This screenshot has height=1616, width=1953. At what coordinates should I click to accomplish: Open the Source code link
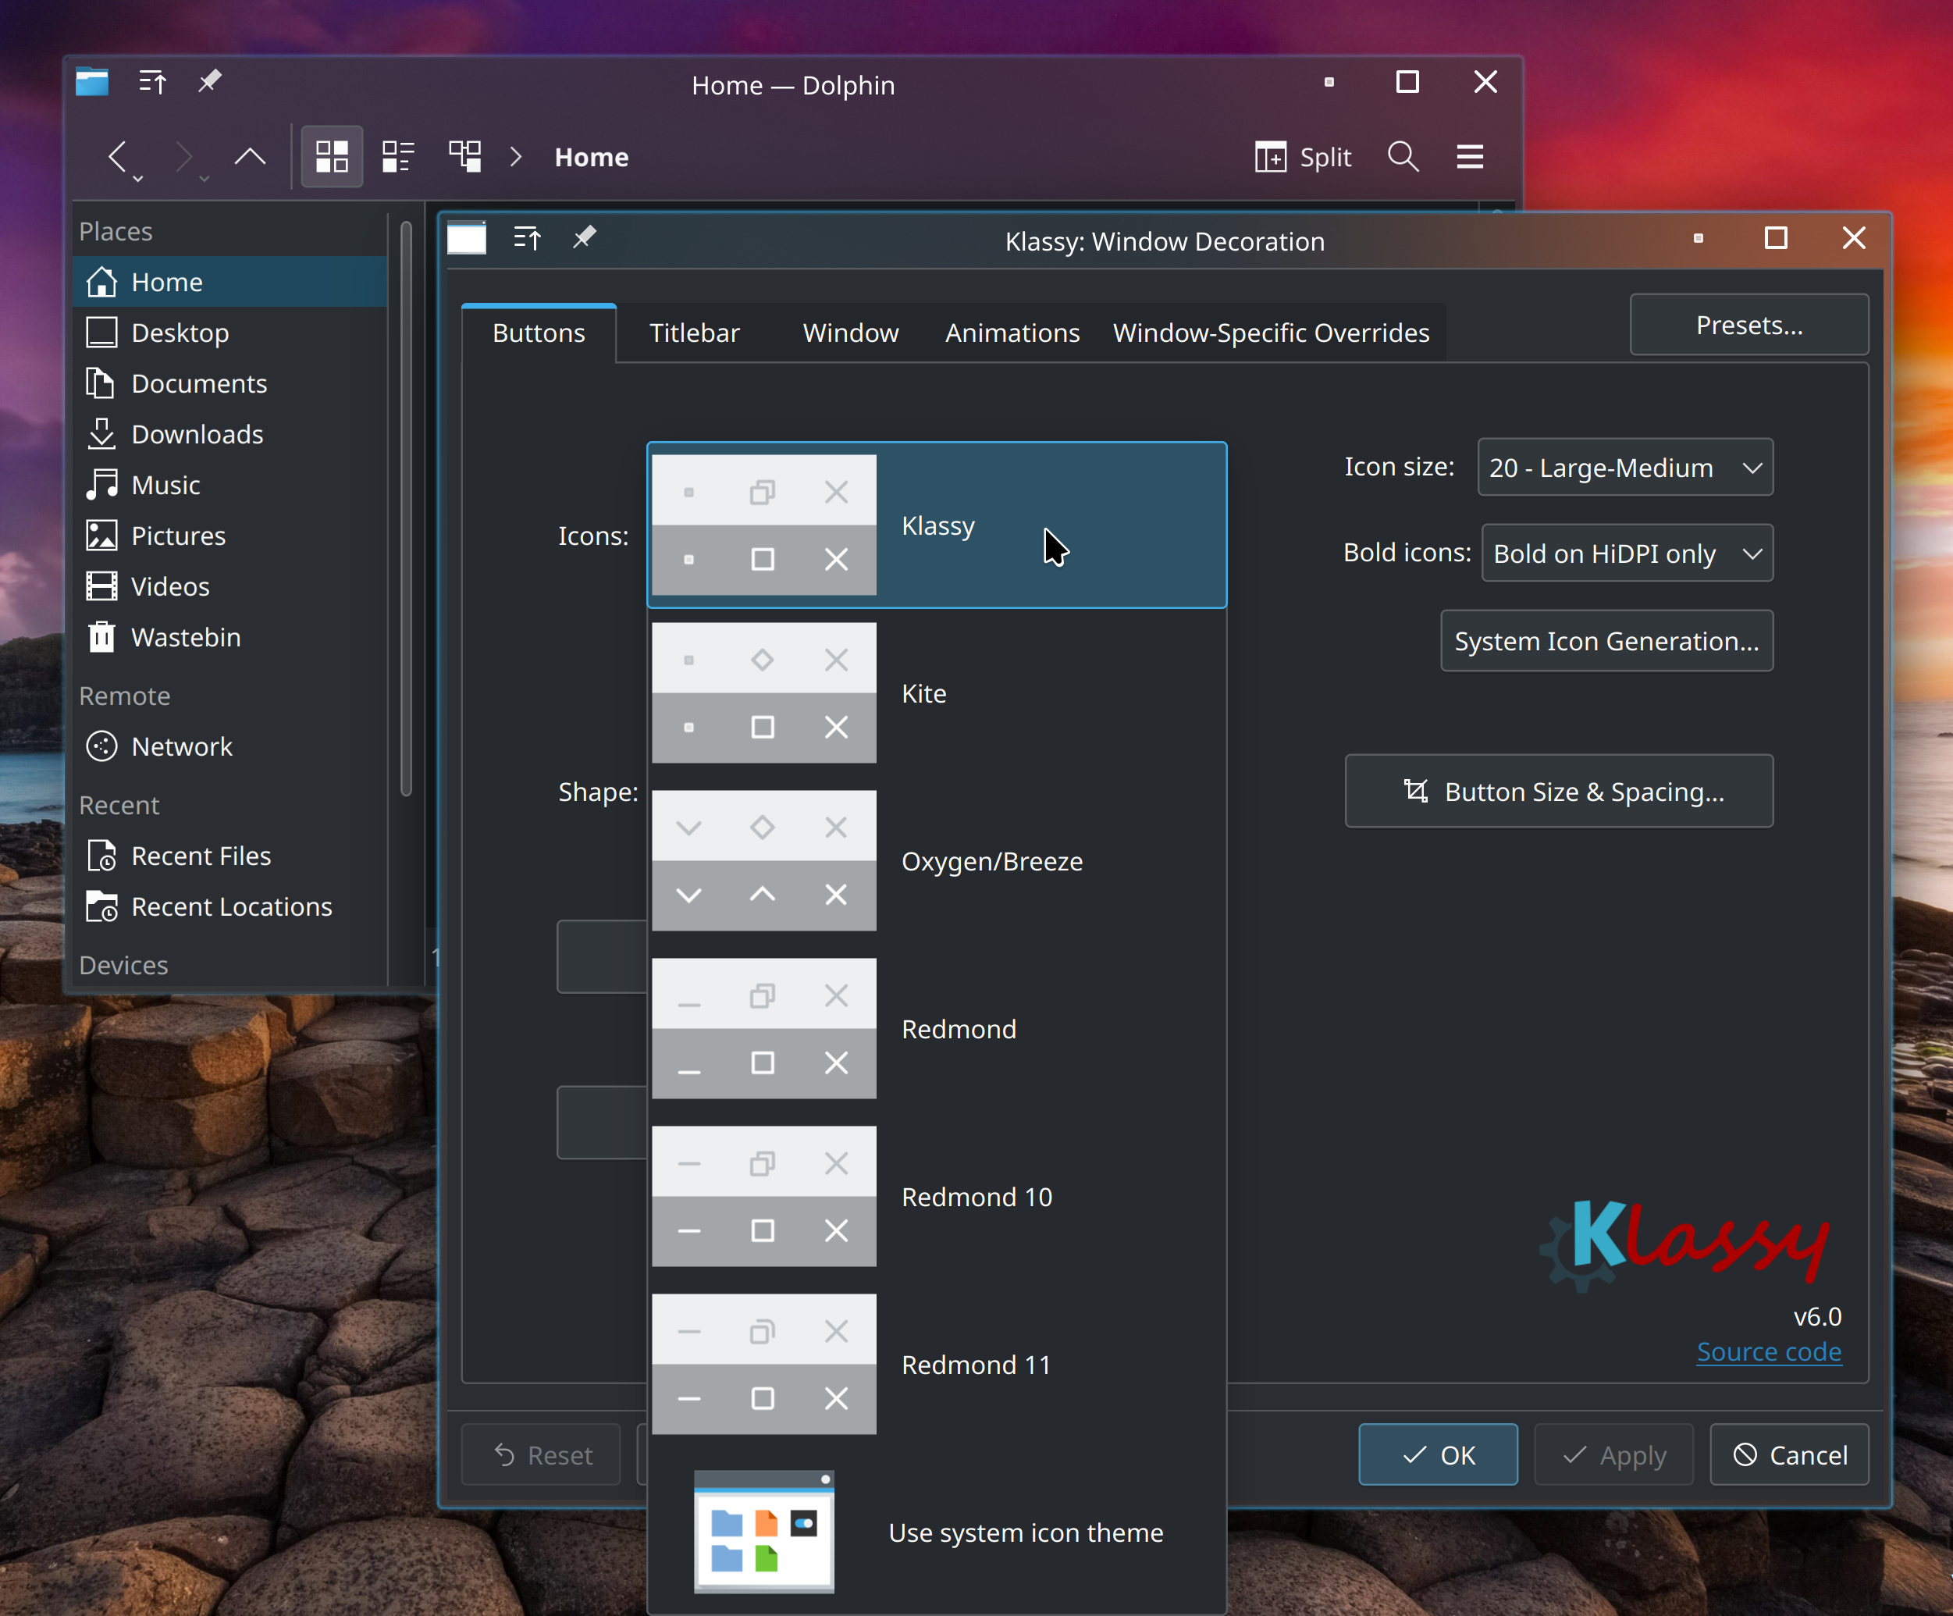(x=1768, y=1351)
